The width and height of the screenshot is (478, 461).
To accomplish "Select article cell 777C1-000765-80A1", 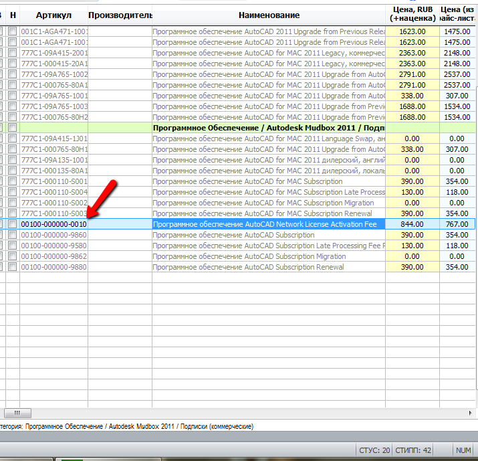I will coord(54,85).
